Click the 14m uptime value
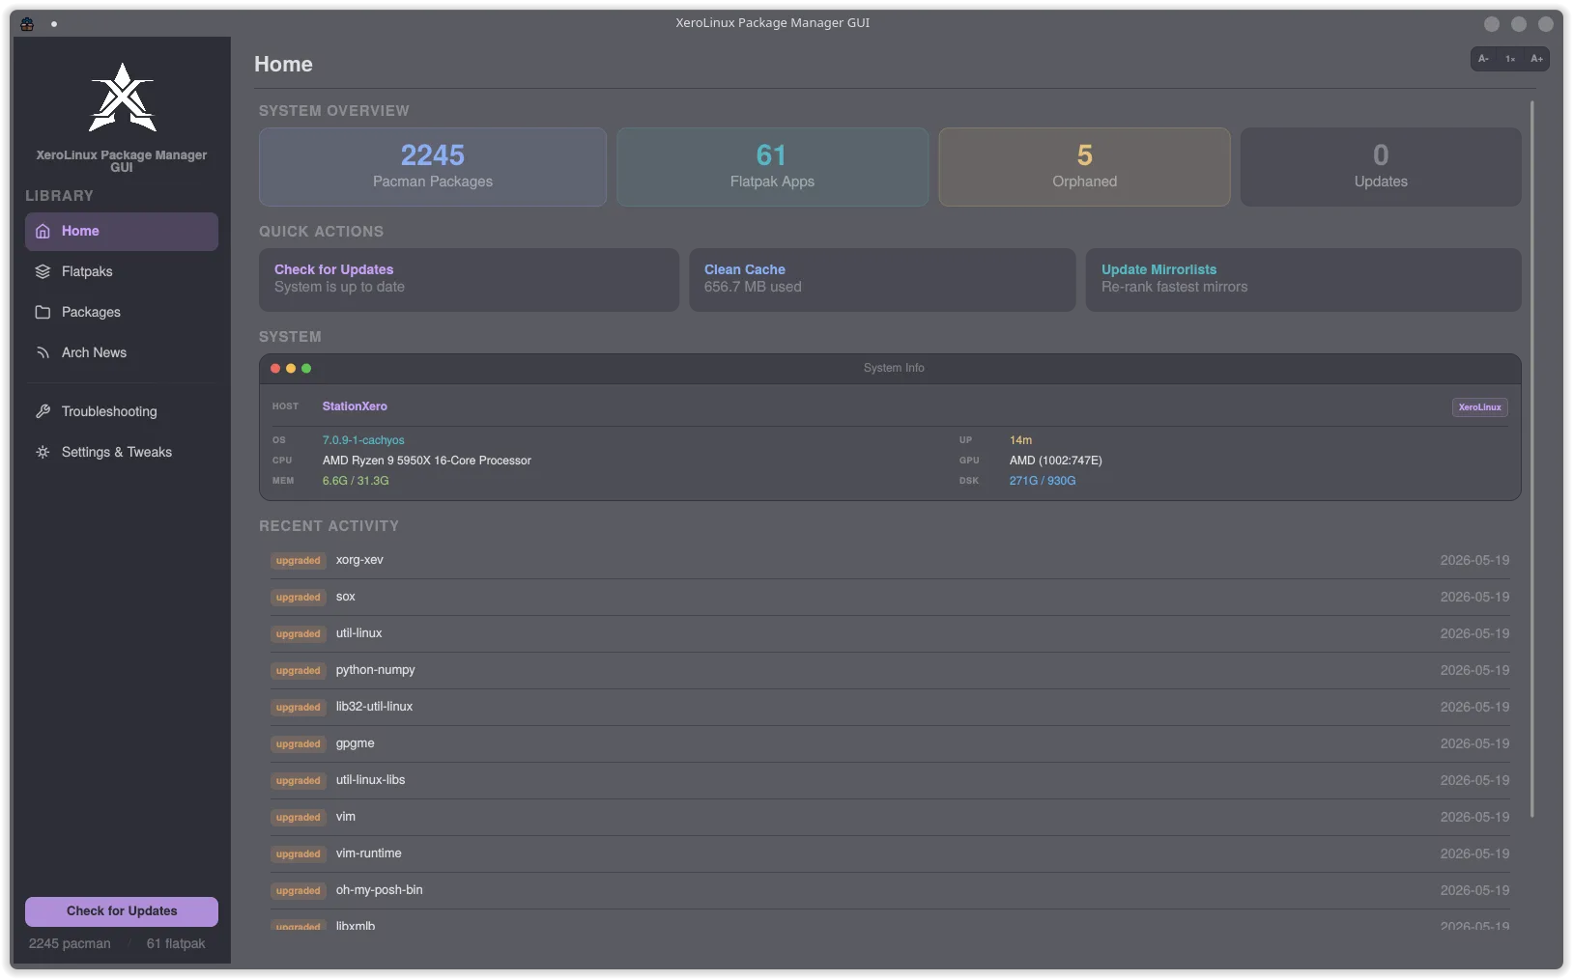Image resolution: width=1573 pixels, height=979 pixels. (1020, 440)
